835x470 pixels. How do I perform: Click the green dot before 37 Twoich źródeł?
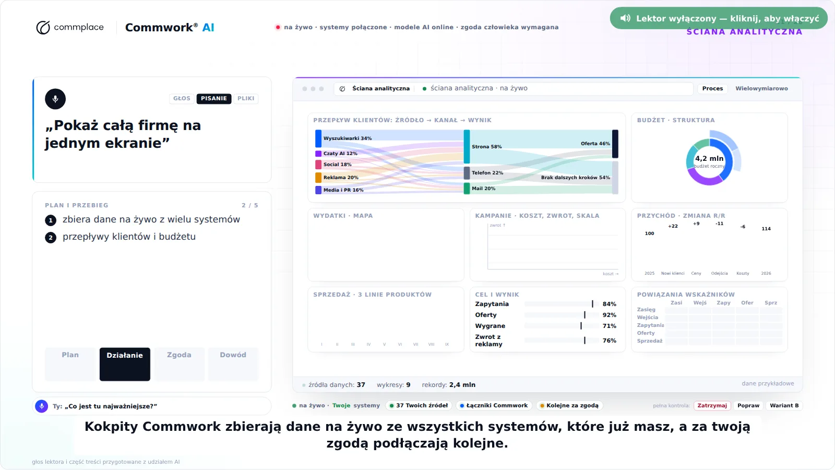click(391, 406)
